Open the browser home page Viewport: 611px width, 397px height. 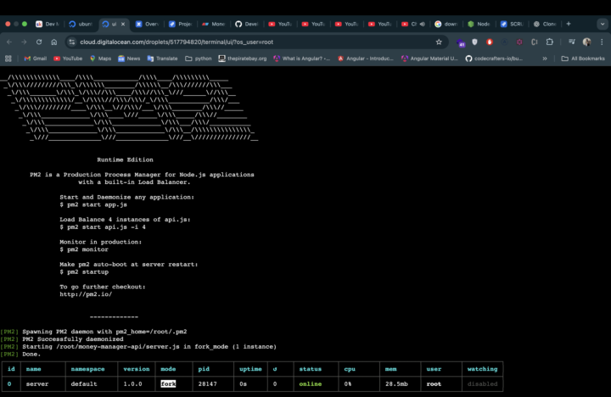pyautogui.click(x=54, y=42)
